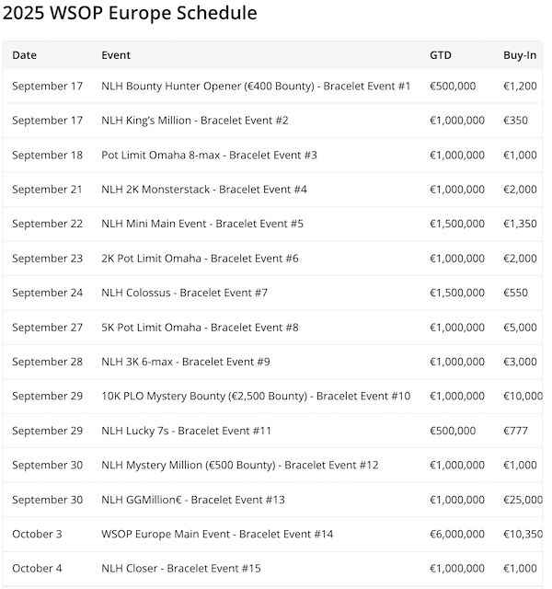Select NLH Bounty Hunter Opener event row

256,86
